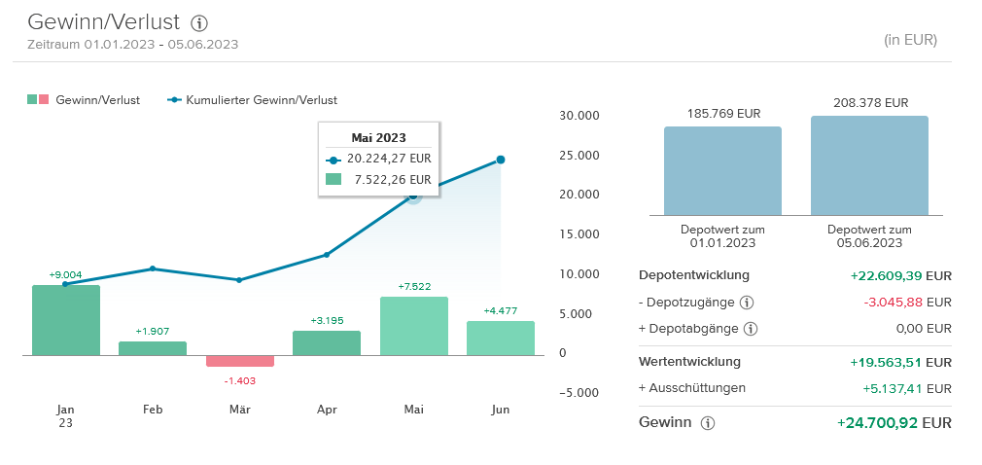The width and height of the screenshot is (982, 465).
Task: Click the Depotwert 05.06.2023 bar
Action: coord(869,166)
